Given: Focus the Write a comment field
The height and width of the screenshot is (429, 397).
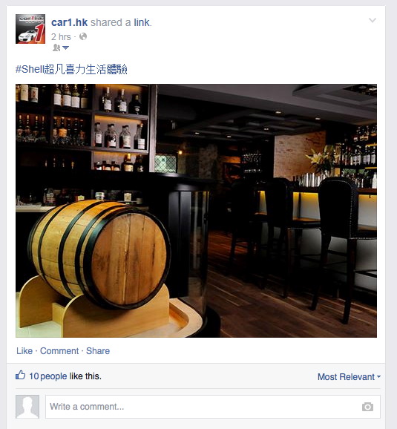Looking at the screenshot, I should (213, 407).
